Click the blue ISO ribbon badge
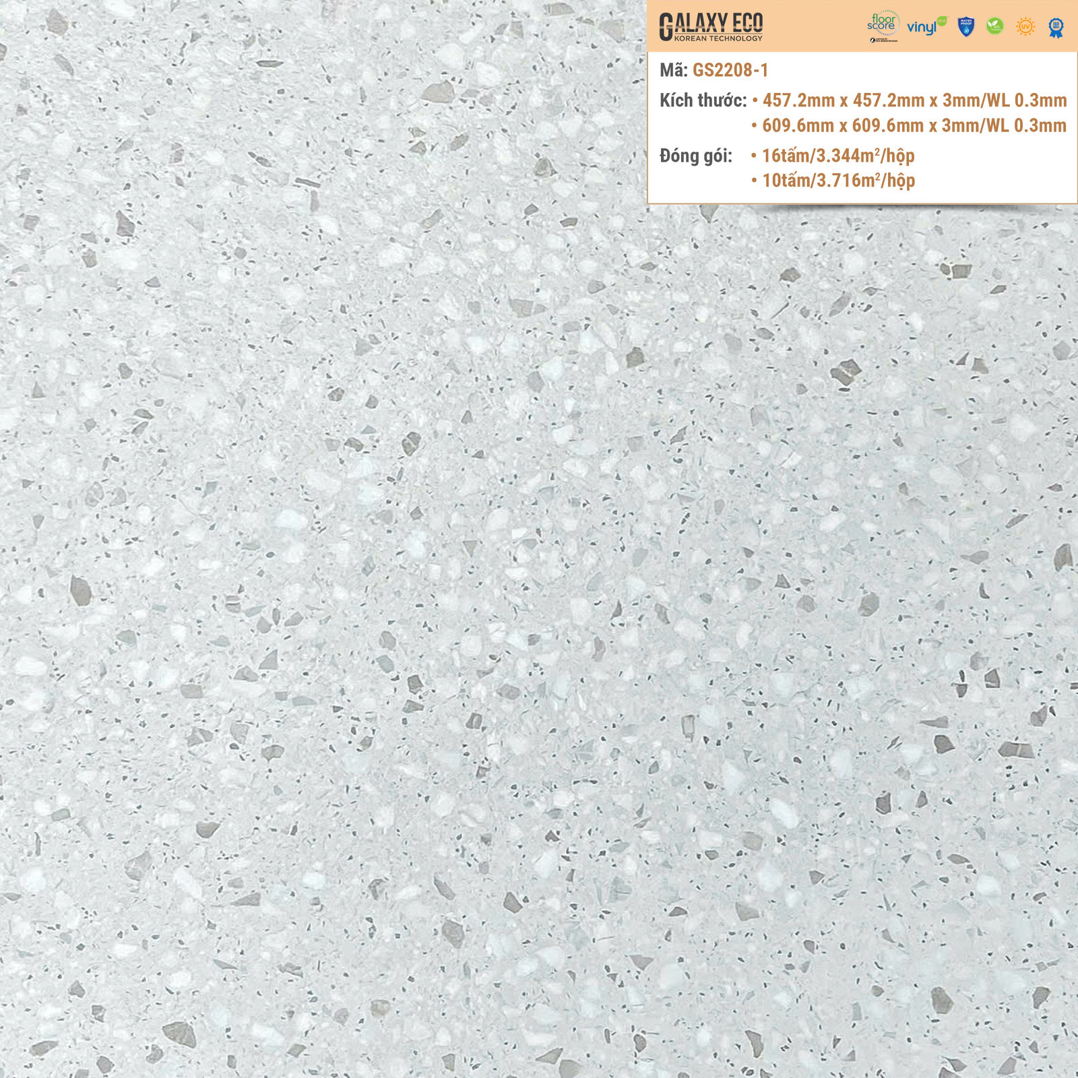The height and width of the screenshot is (1078, 1078). click(1056, 27)
